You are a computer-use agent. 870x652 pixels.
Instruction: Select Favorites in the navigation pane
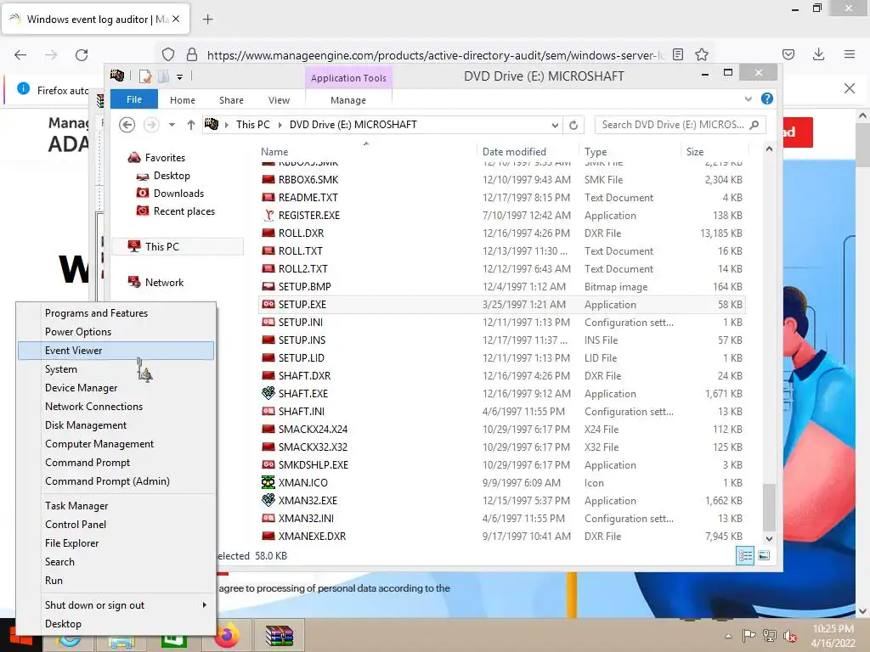tap(165, 158)
